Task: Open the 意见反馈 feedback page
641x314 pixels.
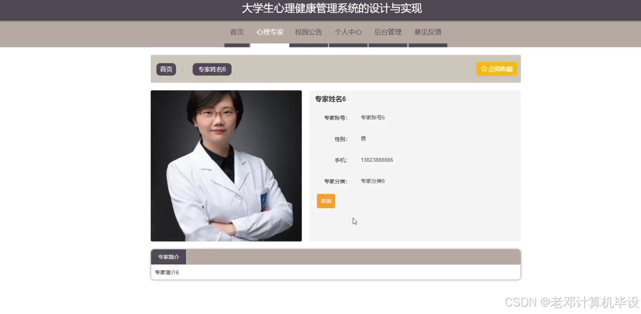Action: pyautogui.click(x=428, y=32)
